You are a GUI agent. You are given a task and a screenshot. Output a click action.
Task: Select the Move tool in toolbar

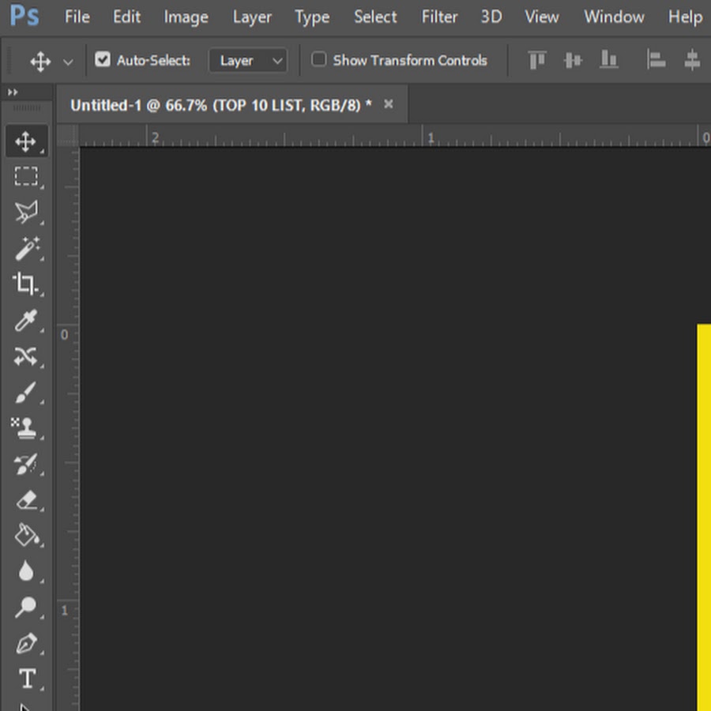point(26,141)
